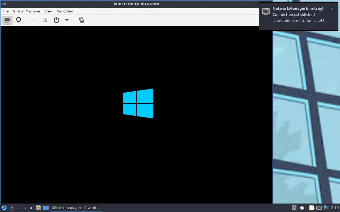Click the show desktop icon in the taskbar

pos(46,208)
